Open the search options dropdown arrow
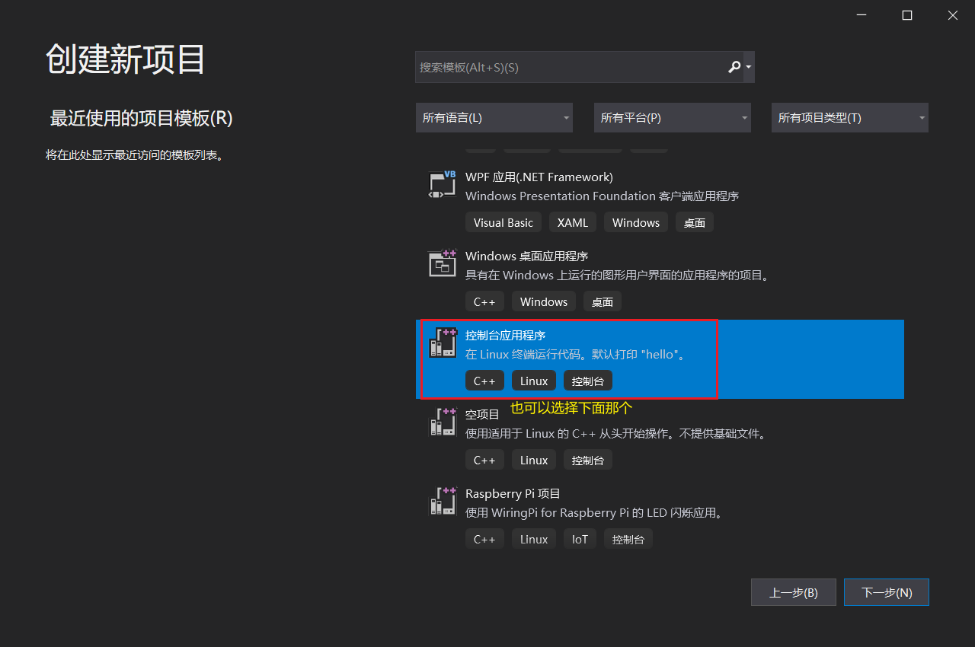The height and width of the screenshot is (647, 975). click(x=749, y=67)
